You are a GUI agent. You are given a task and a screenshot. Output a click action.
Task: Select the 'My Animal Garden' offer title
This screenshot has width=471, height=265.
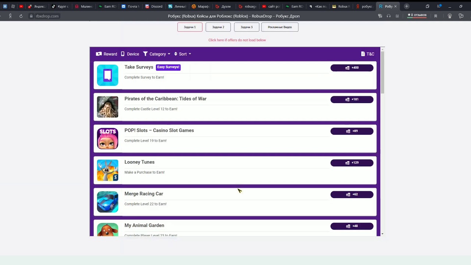[x=144, y=225]
